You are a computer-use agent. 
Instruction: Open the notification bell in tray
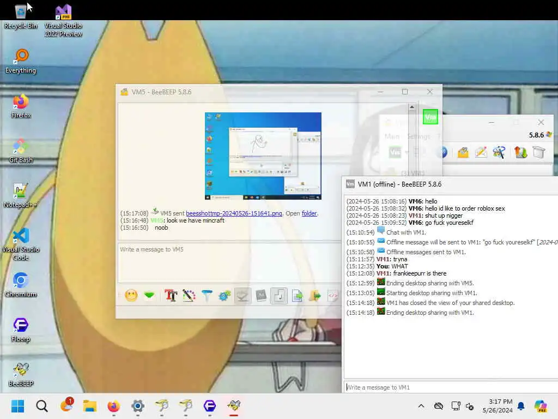(x=521, y=406)
